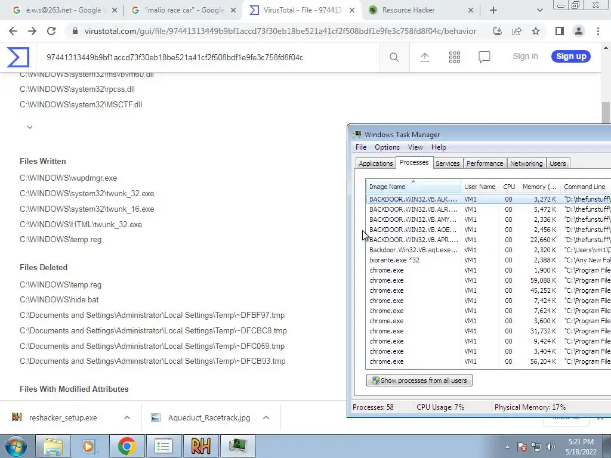Open Task Manager View menu
The width and height of the screenshot is (611, 458).
[x=415, y=147]
